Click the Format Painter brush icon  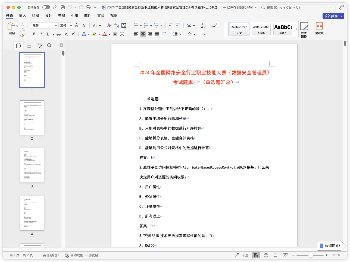coord(22,36)
